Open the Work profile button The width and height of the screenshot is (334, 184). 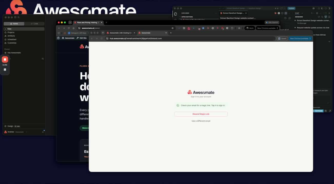point(250,28)
